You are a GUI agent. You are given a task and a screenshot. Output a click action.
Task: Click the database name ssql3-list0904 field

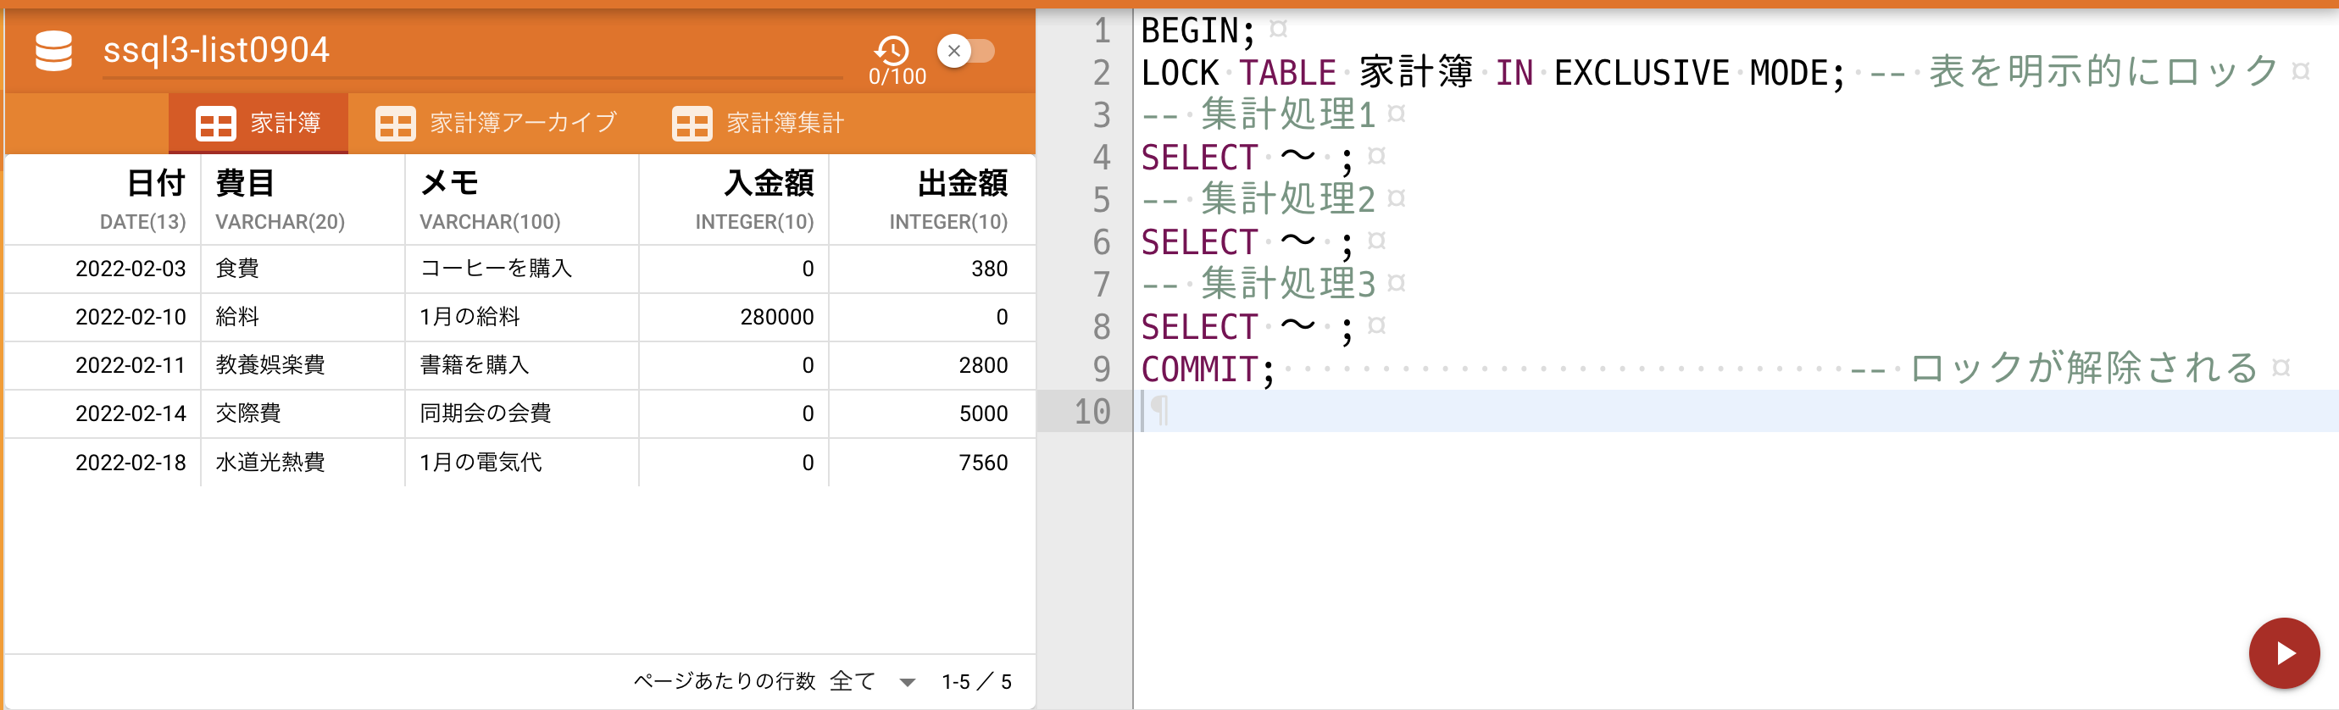tap(472, 51)
